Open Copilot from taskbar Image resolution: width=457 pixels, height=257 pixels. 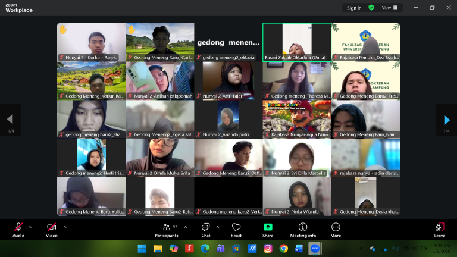coord(173,249)
